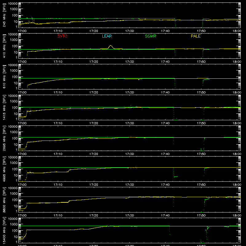Click 17:10 tick under the 1415 MHz plot
Image resolution: width=246 pixels, height=246 pixels.
click(x=58, y=123)
